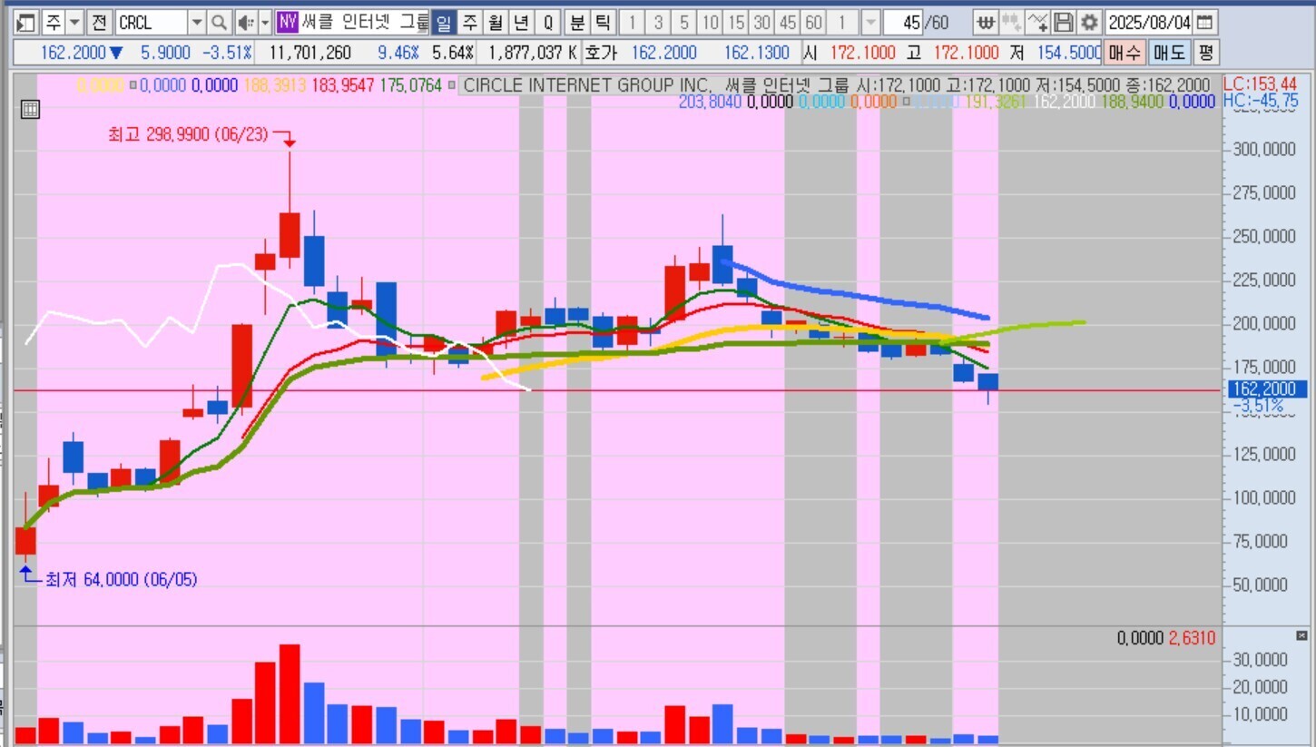The height and width of the screenshot is (747, 1316).
Task: Click the 주 market type button
Action: (54, 23)
